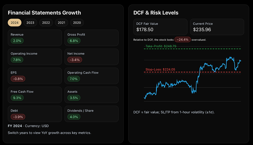
Task: Click the Dividends / Share 4.0% badge
Action: click(74, 117)
